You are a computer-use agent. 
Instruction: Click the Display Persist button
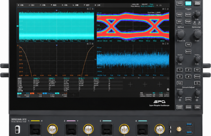click(x=179, y=107)
